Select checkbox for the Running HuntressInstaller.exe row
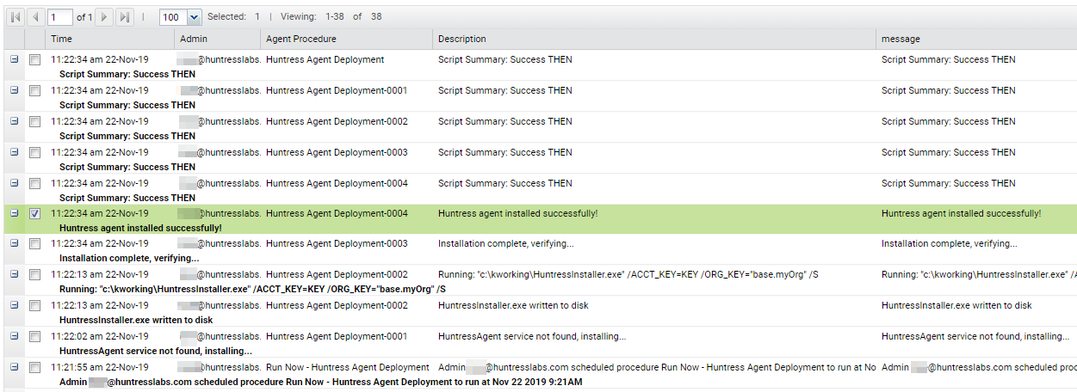1077x392 pixels. pos(35,275)
